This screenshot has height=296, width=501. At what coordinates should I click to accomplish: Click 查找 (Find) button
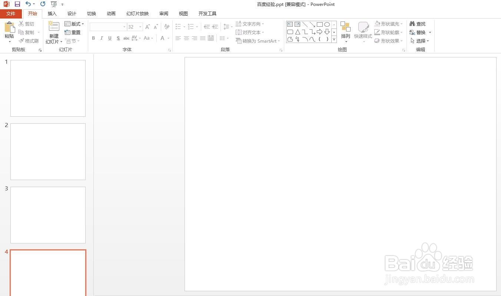pyautogui.click(x=418, y=24)
